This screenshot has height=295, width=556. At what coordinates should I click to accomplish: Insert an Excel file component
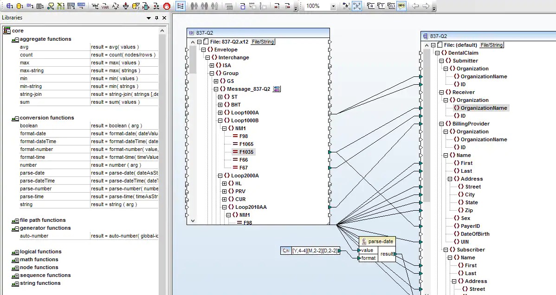coord(60,6)
